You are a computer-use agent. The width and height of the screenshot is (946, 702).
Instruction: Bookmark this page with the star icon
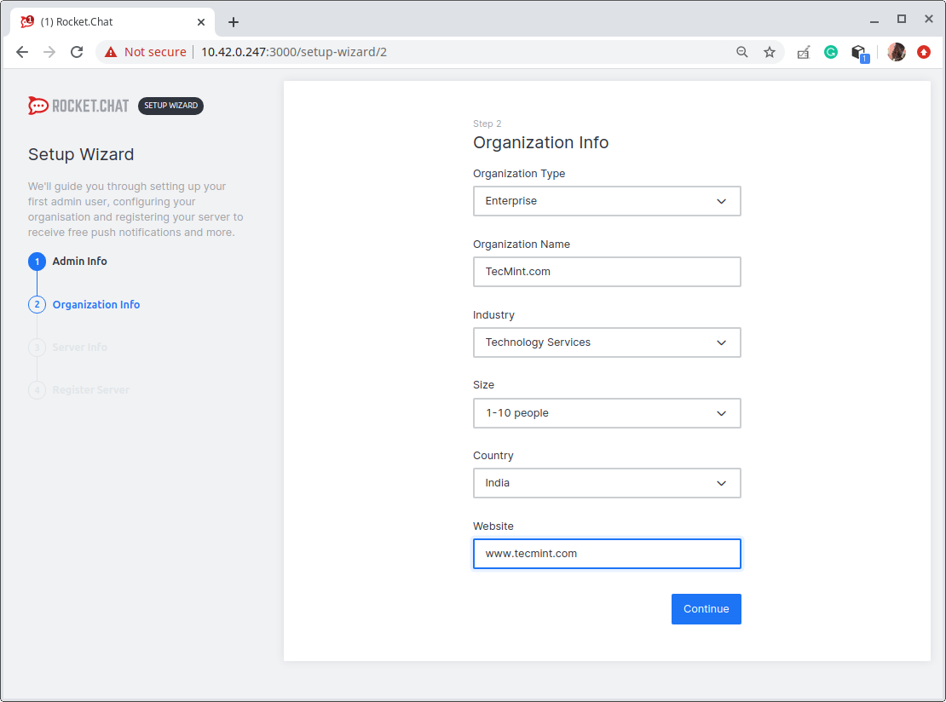(770, 52)
